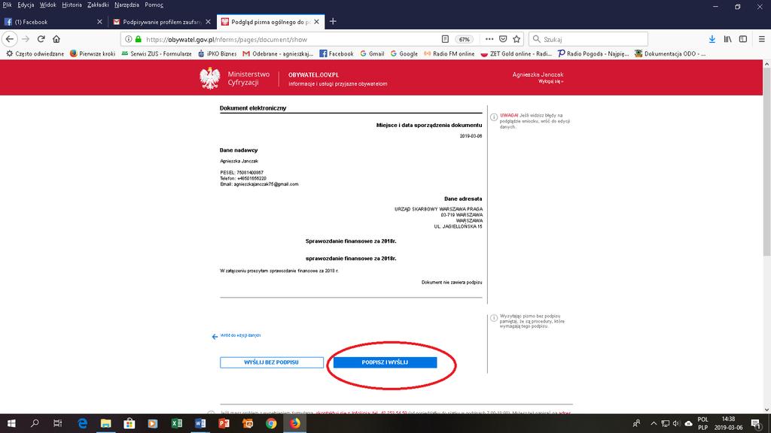Launch Microsoft Edge from taskbar
Image resolution: width=771 pixels, height=433 pixels.
click(x=82, y=423)
